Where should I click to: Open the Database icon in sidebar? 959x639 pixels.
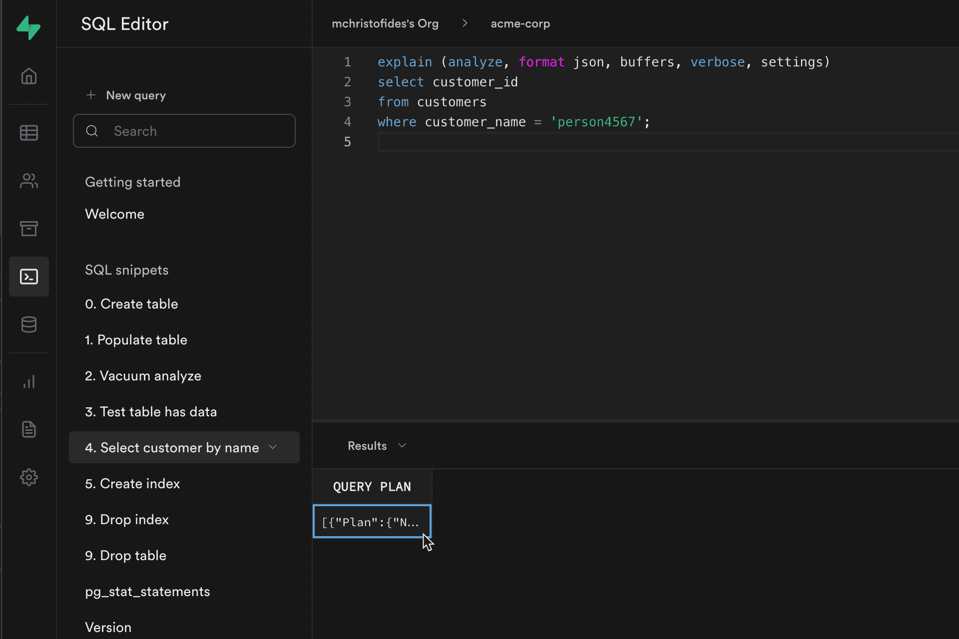coord(29,324)
